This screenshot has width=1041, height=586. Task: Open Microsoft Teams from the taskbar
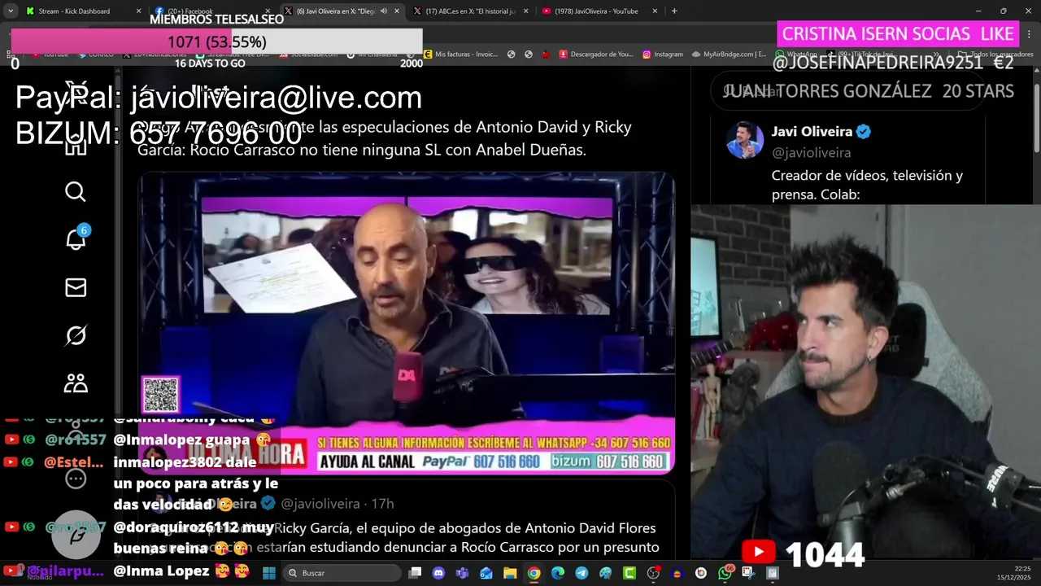(462, 573)
